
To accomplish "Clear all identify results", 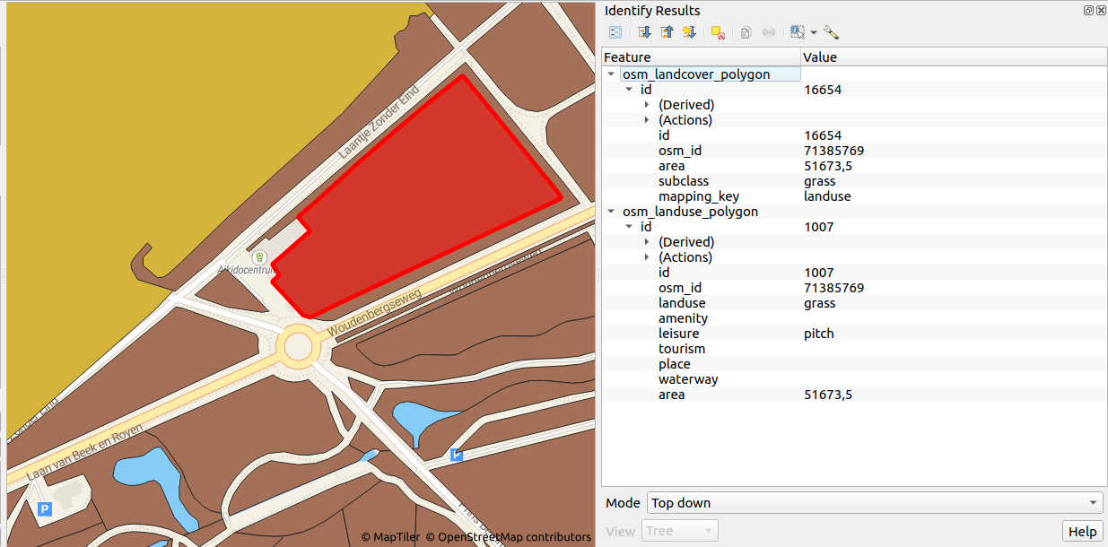I will pos(717,31).
